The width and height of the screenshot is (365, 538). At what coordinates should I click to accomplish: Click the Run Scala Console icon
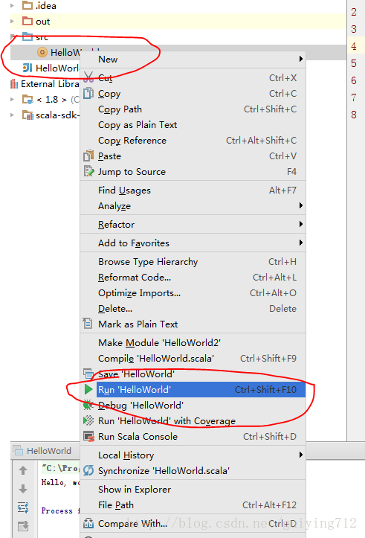point(88,436)
